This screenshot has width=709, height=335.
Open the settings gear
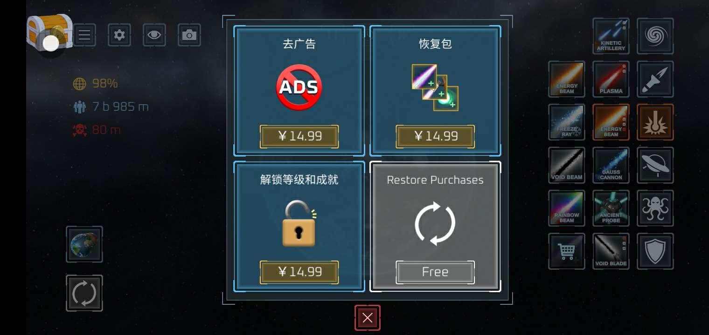coord(119,35)
